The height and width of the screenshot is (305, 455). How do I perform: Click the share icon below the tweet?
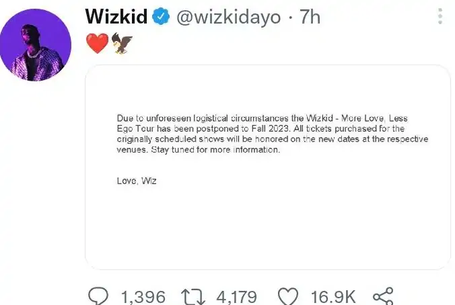tap(382, 295)
